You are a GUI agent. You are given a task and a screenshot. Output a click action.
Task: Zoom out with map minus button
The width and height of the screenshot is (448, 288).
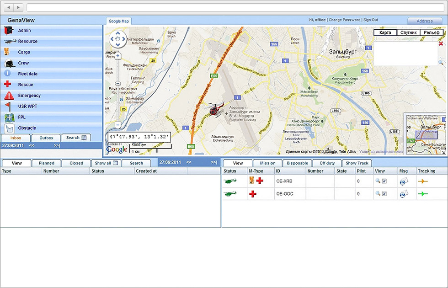coord(118,125)
